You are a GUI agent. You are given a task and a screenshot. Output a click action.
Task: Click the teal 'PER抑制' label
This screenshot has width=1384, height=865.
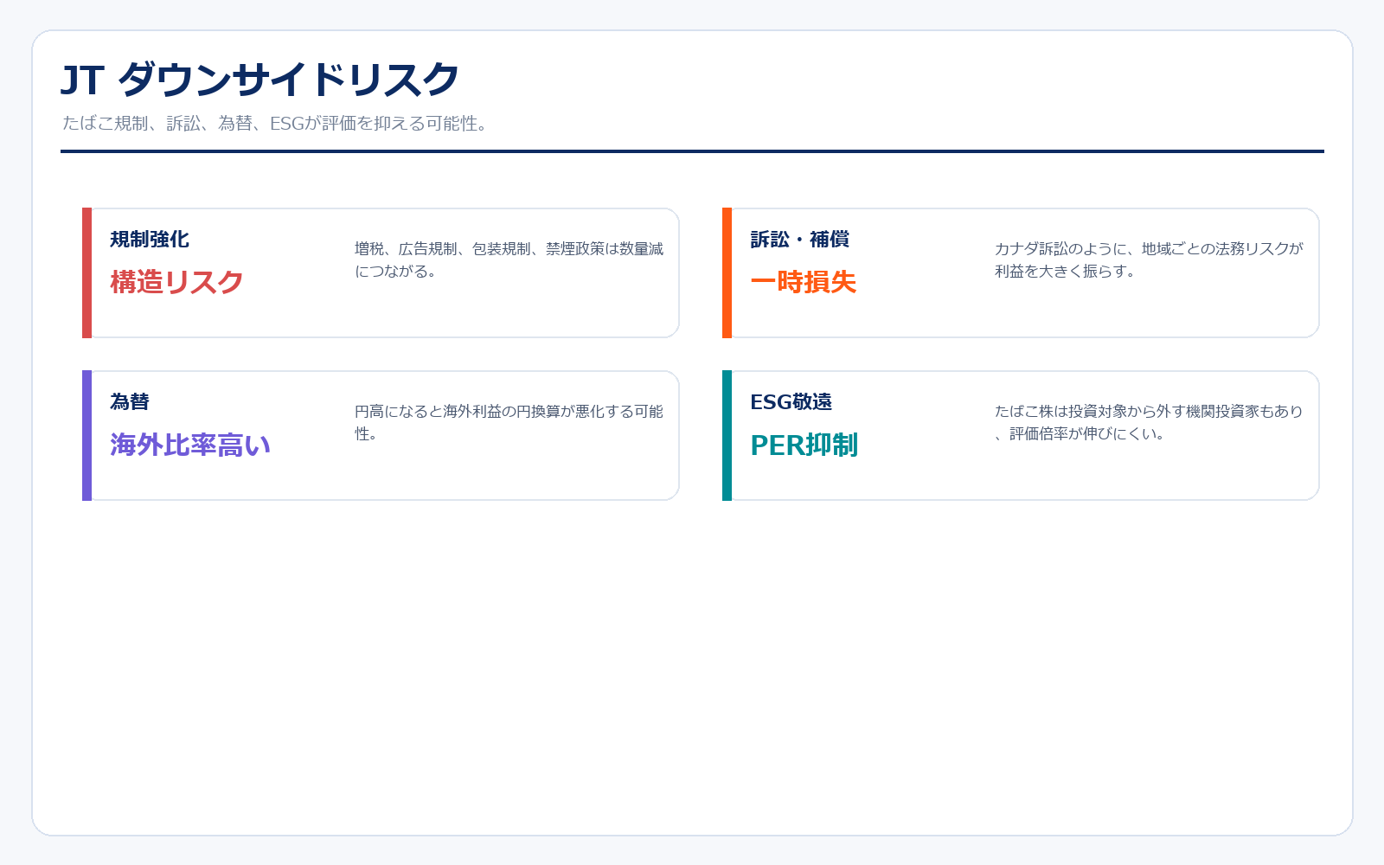(804, 445)
